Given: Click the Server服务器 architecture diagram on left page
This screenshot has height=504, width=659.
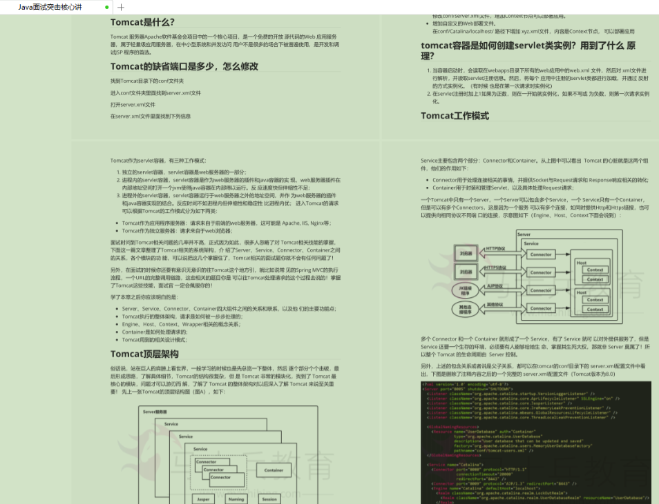Looking at the screenshot, I should pyautogui.click(x=228, y=455).
